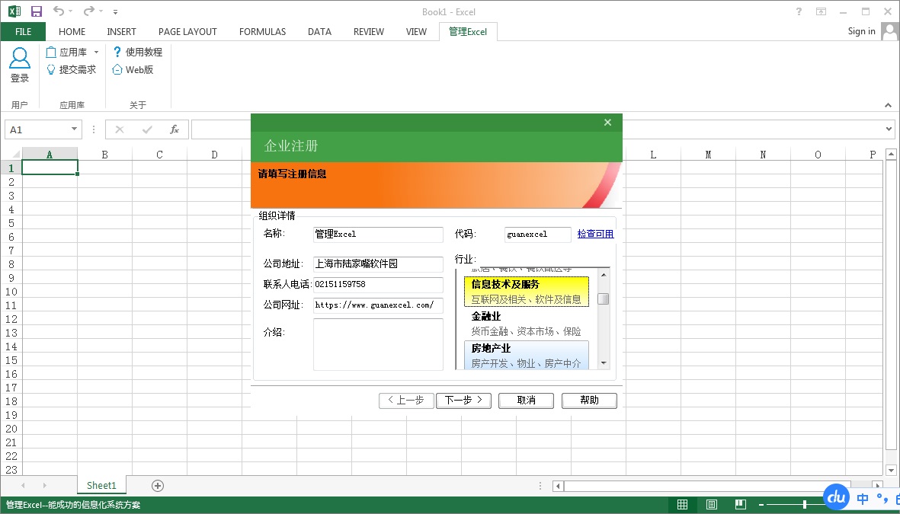Switch to the FORMULAS tab
This screenshot has width=900, height=514.
(262, 31)
